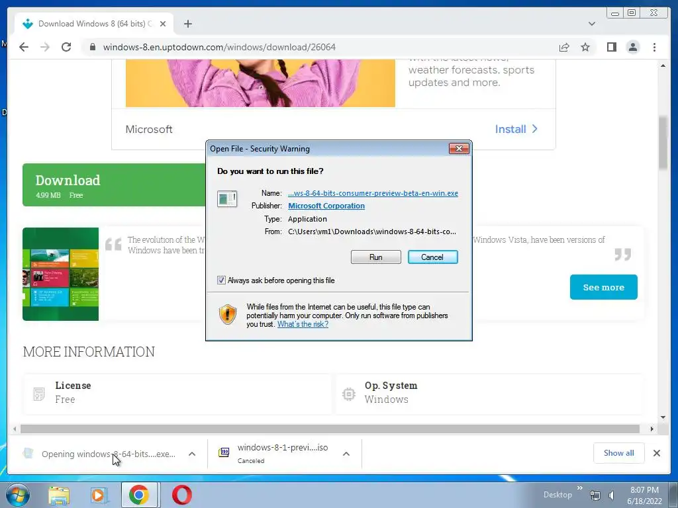Click the Microsoft developer name text
This screenshot has height=508, width=678.
pyautogui.click(x=149, y=129)
